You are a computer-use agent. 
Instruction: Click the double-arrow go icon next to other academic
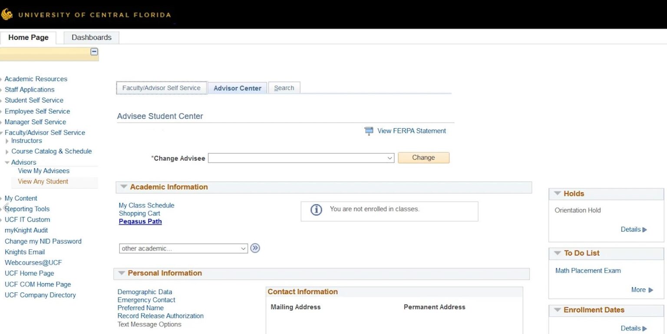[x=255, y=248]
